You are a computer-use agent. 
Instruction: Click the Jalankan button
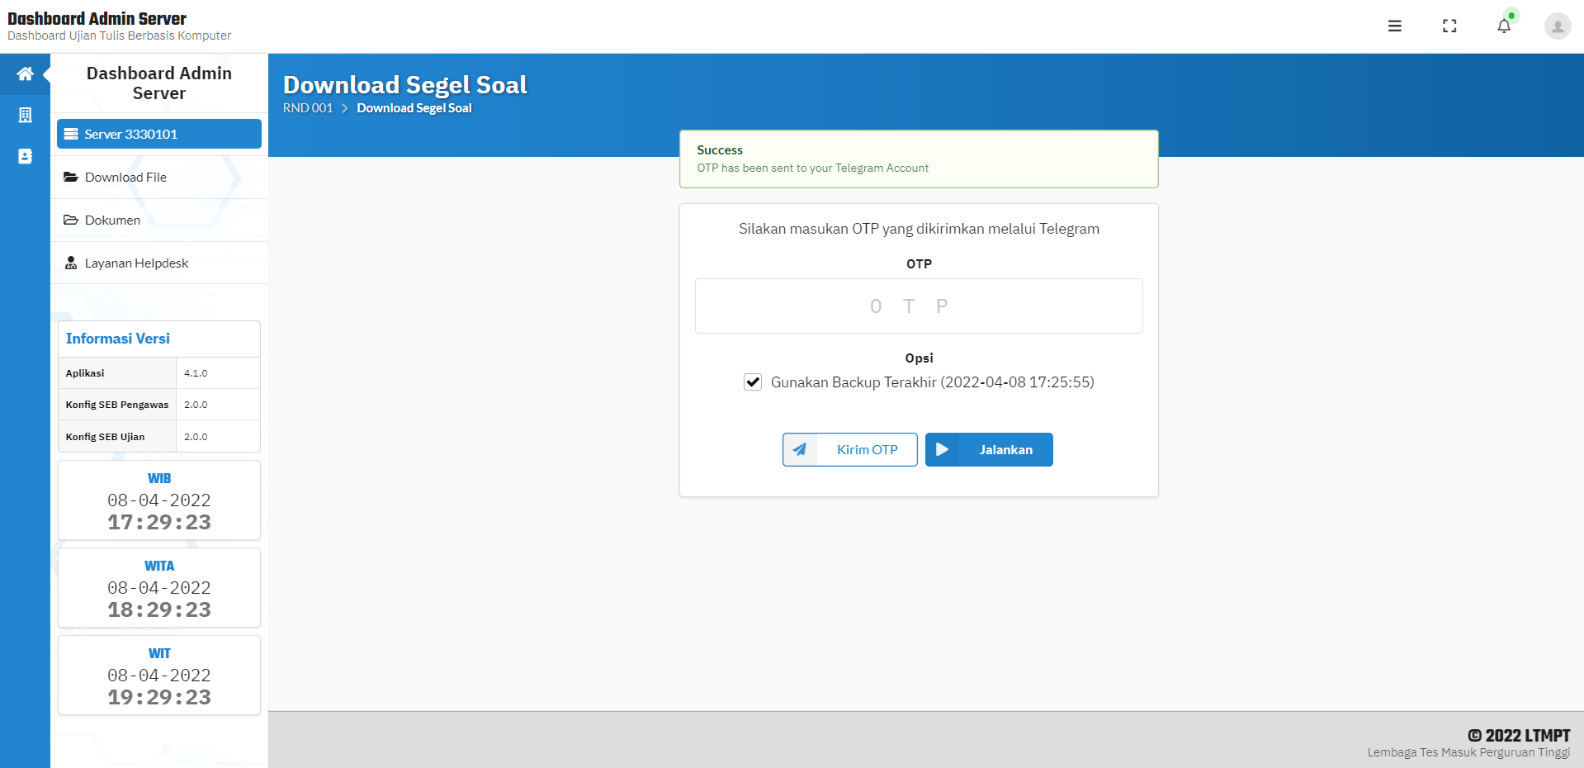989,449
